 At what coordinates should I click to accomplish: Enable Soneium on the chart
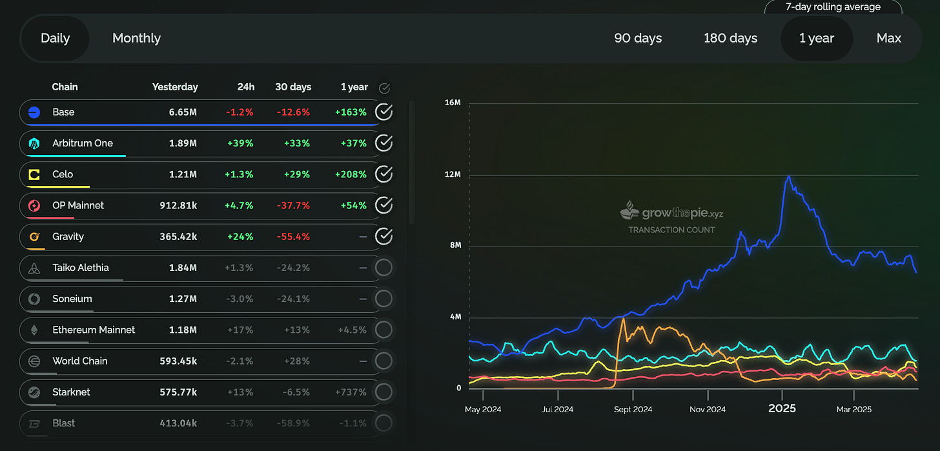(384, 299)
